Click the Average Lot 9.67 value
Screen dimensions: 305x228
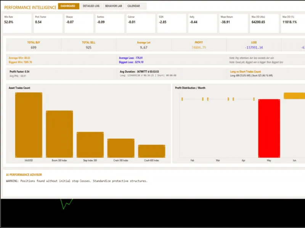pyautogui.click(x=144, y=47)
